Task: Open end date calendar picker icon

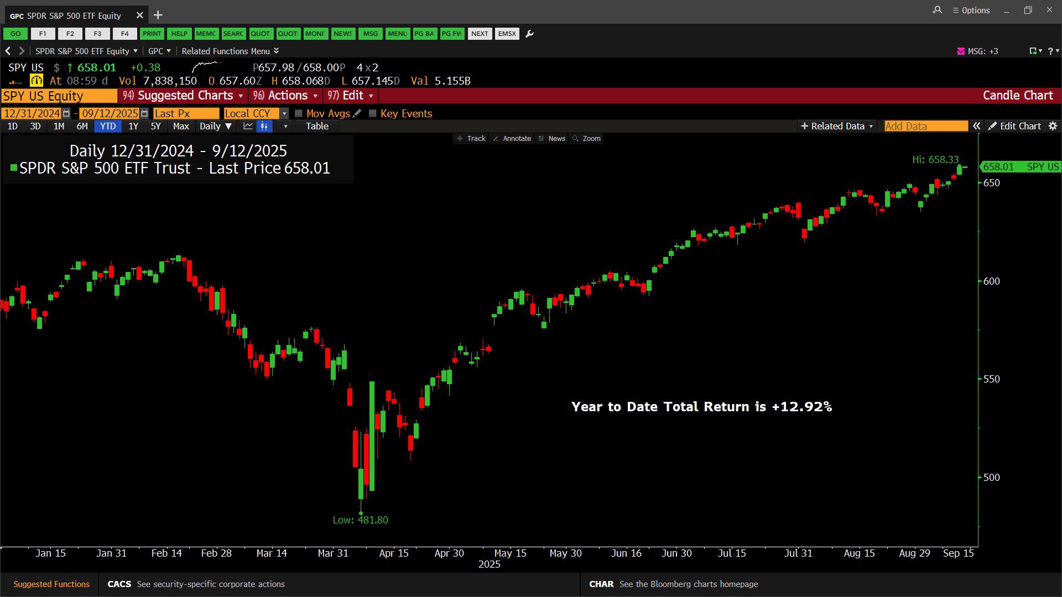Action: (144, 113)
